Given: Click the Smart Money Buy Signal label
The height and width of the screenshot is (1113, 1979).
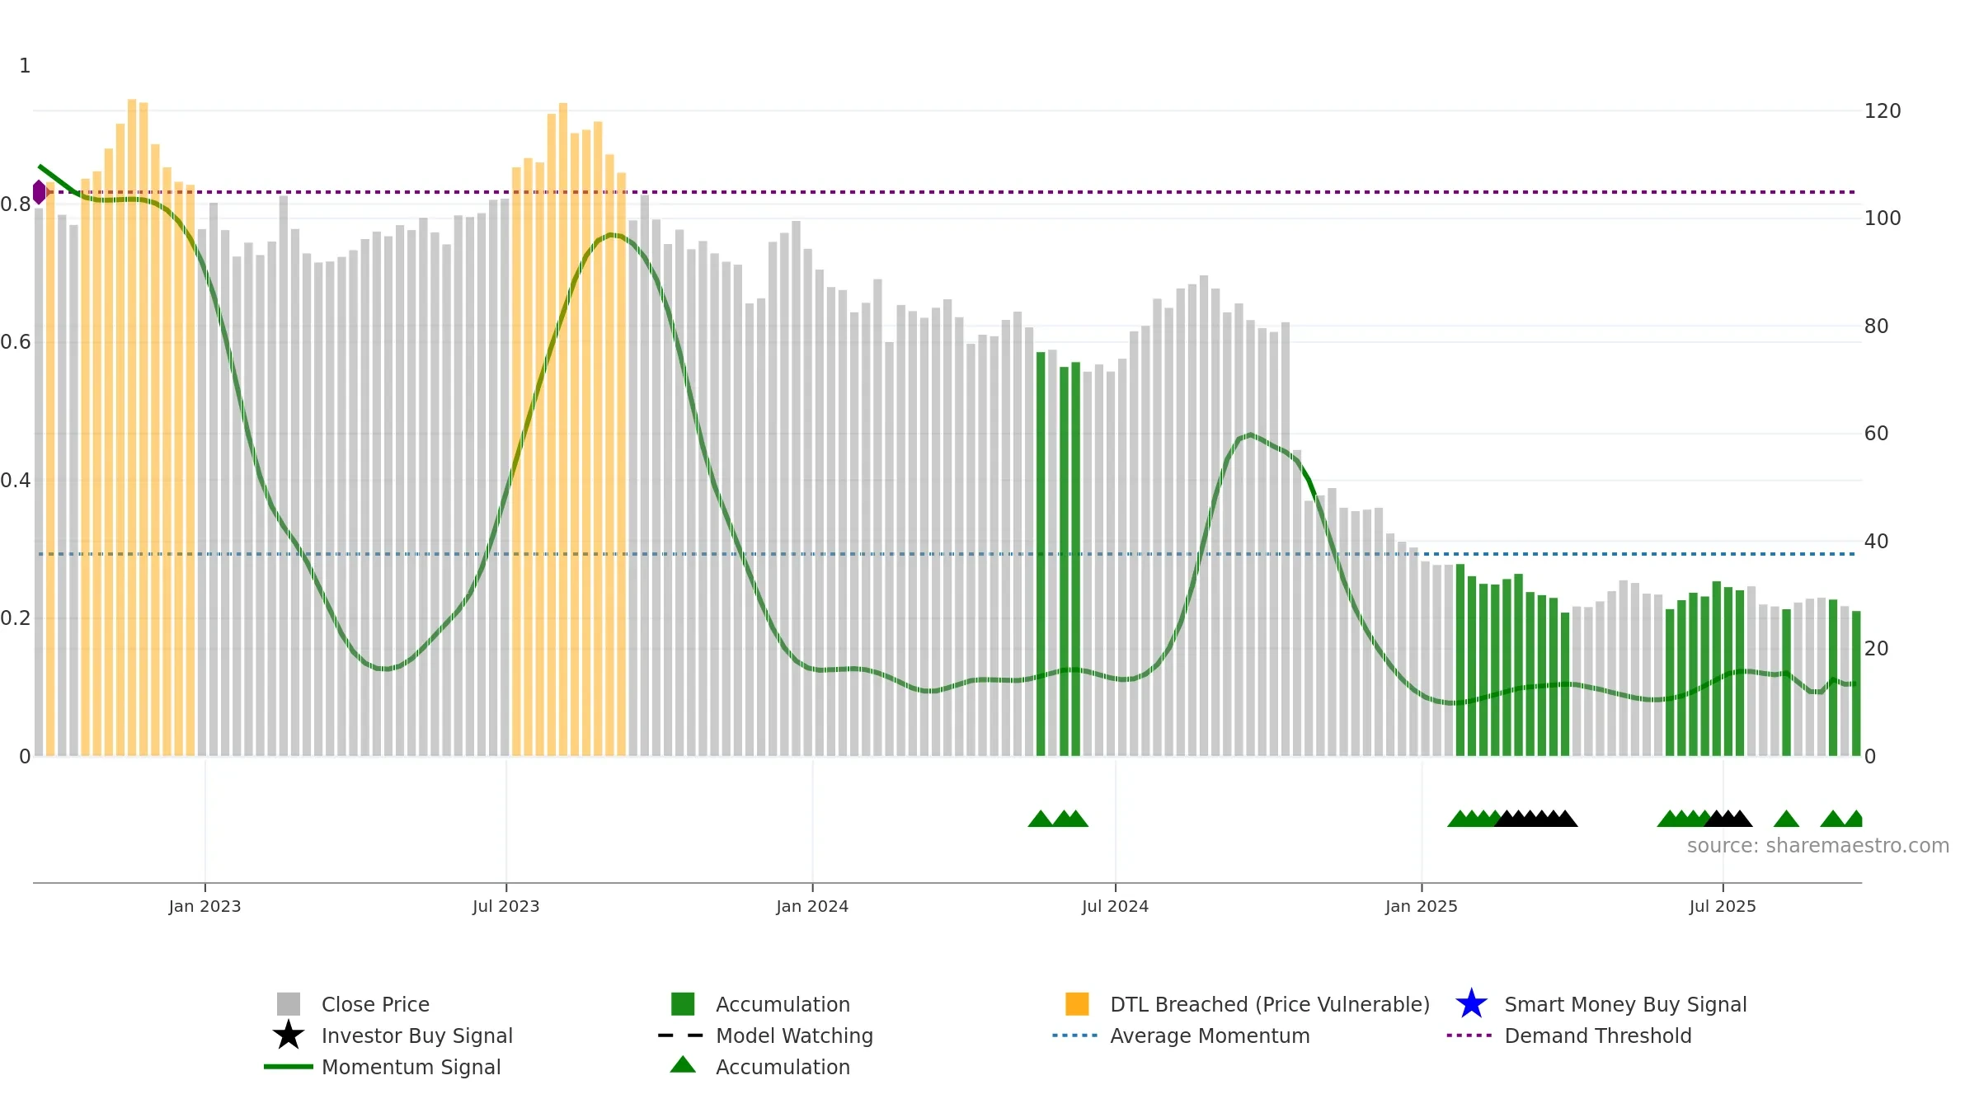Looking at the screenshot, I should tap(1625, 1004).
